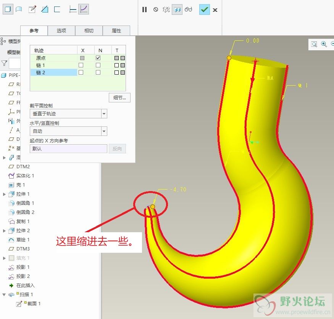Click the 细节... button
This screenshot has height=319, width=334.
point(119,98)
